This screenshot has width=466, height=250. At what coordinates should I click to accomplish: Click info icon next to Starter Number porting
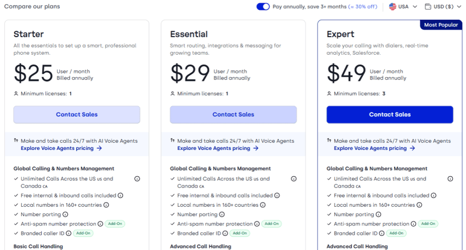coord(65,214)
